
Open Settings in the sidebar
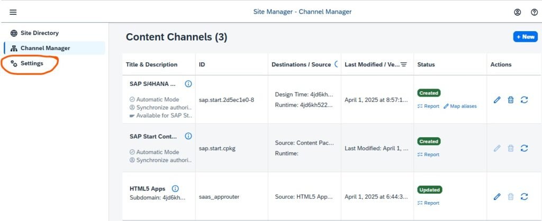point(32,63)
